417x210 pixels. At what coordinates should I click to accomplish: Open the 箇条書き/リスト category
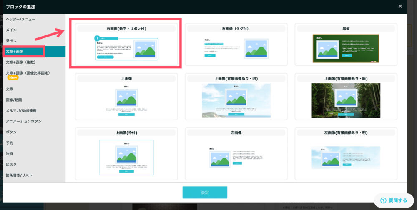click(x=34, y=175)
